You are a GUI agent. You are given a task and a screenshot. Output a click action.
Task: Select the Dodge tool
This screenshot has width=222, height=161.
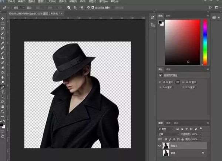click(x=3, y=82)
